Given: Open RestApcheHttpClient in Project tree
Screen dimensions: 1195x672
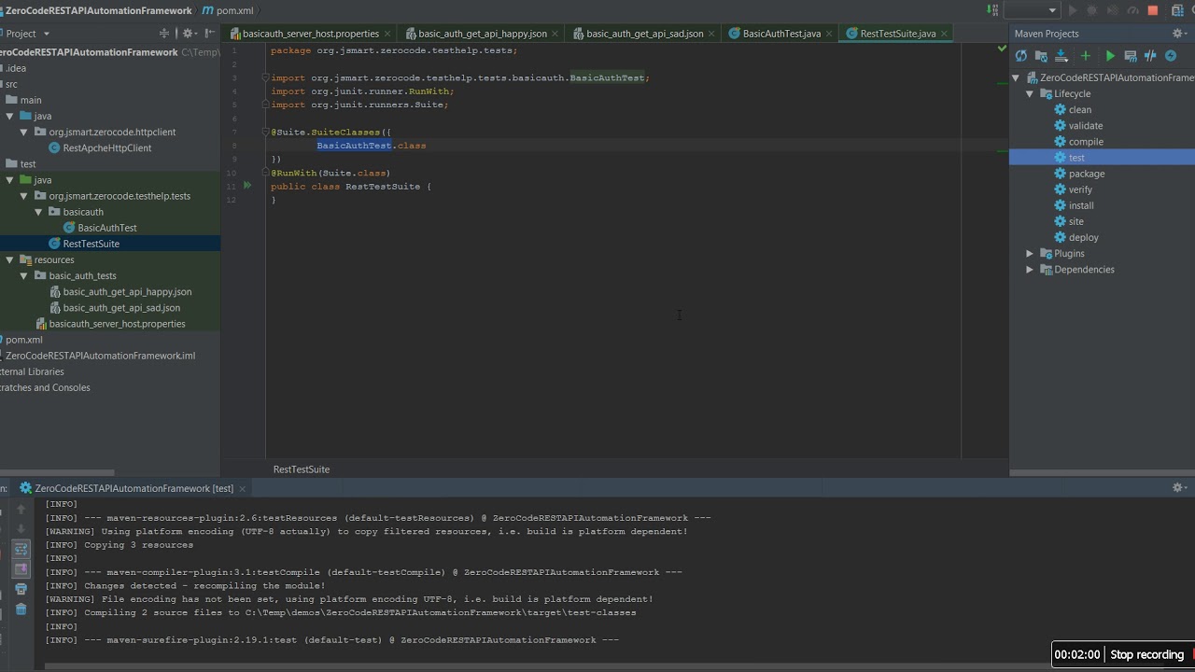Looking at the screenshot, I should 106,147.
